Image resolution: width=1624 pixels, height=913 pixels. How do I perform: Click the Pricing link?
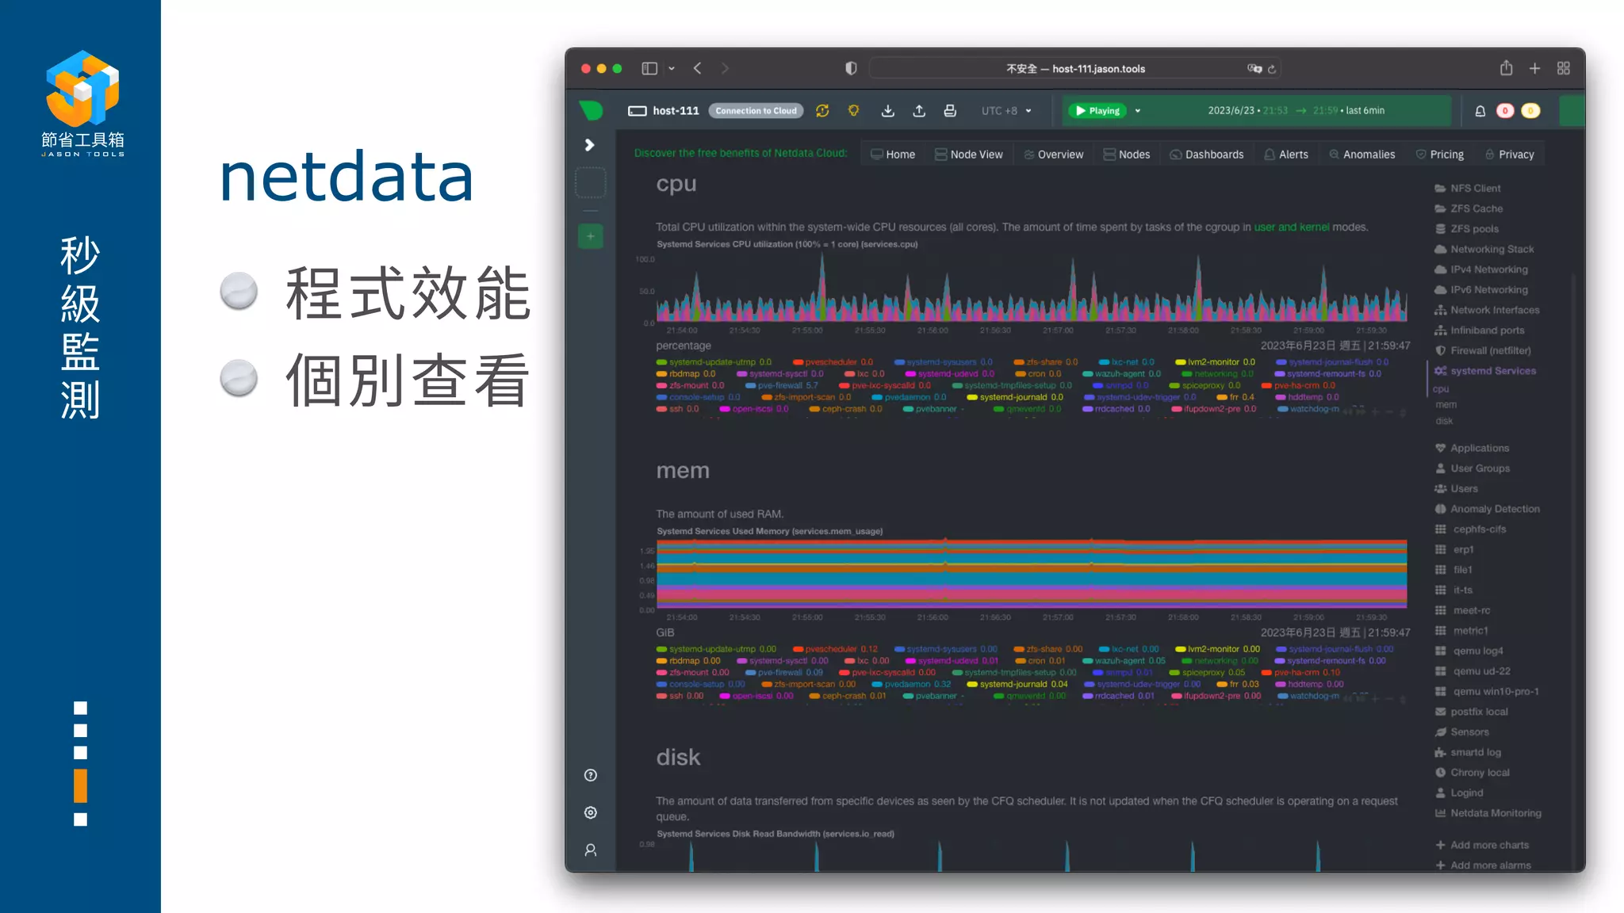tap(1439, 155)
